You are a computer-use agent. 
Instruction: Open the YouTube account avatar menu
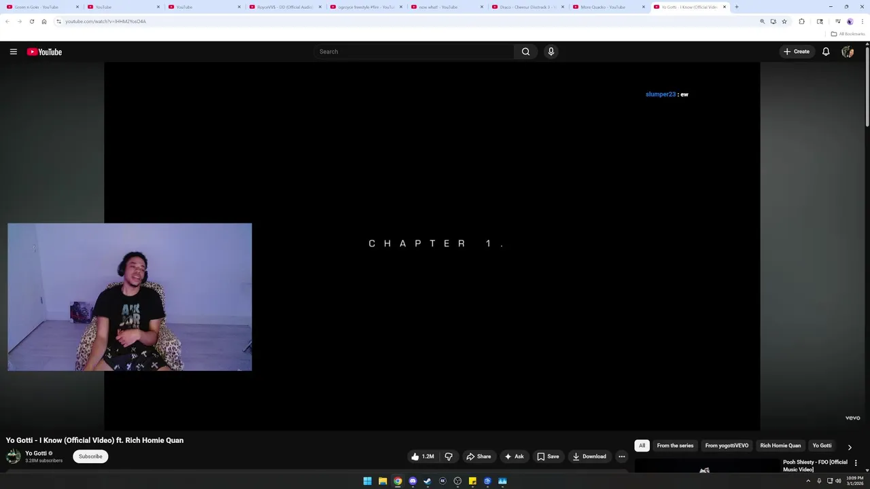tap(848, 52)
